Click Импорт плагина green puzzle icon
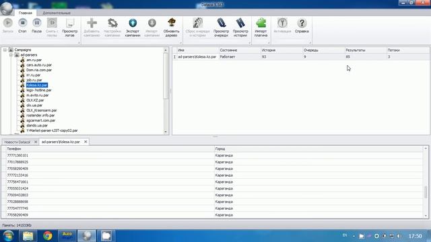This screenshot has width=431, height=242. tap(261, 23)
